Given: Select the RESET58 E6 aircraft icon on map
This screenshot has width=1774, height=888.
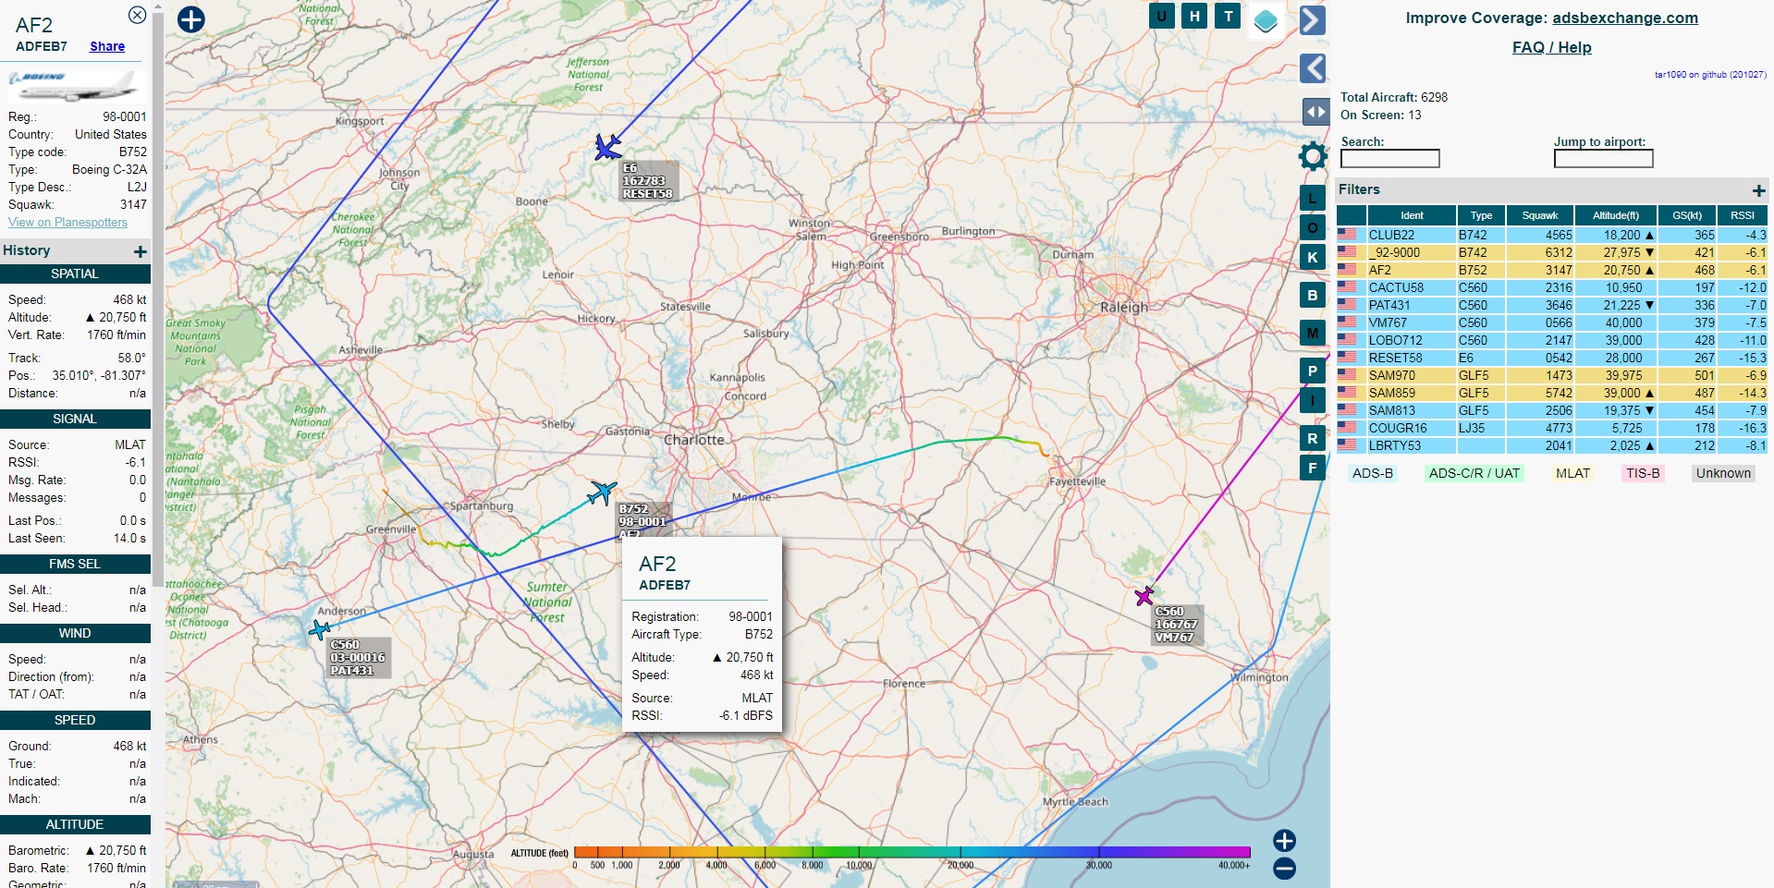Looking at the screenshot, I should (x=607, y=147).
